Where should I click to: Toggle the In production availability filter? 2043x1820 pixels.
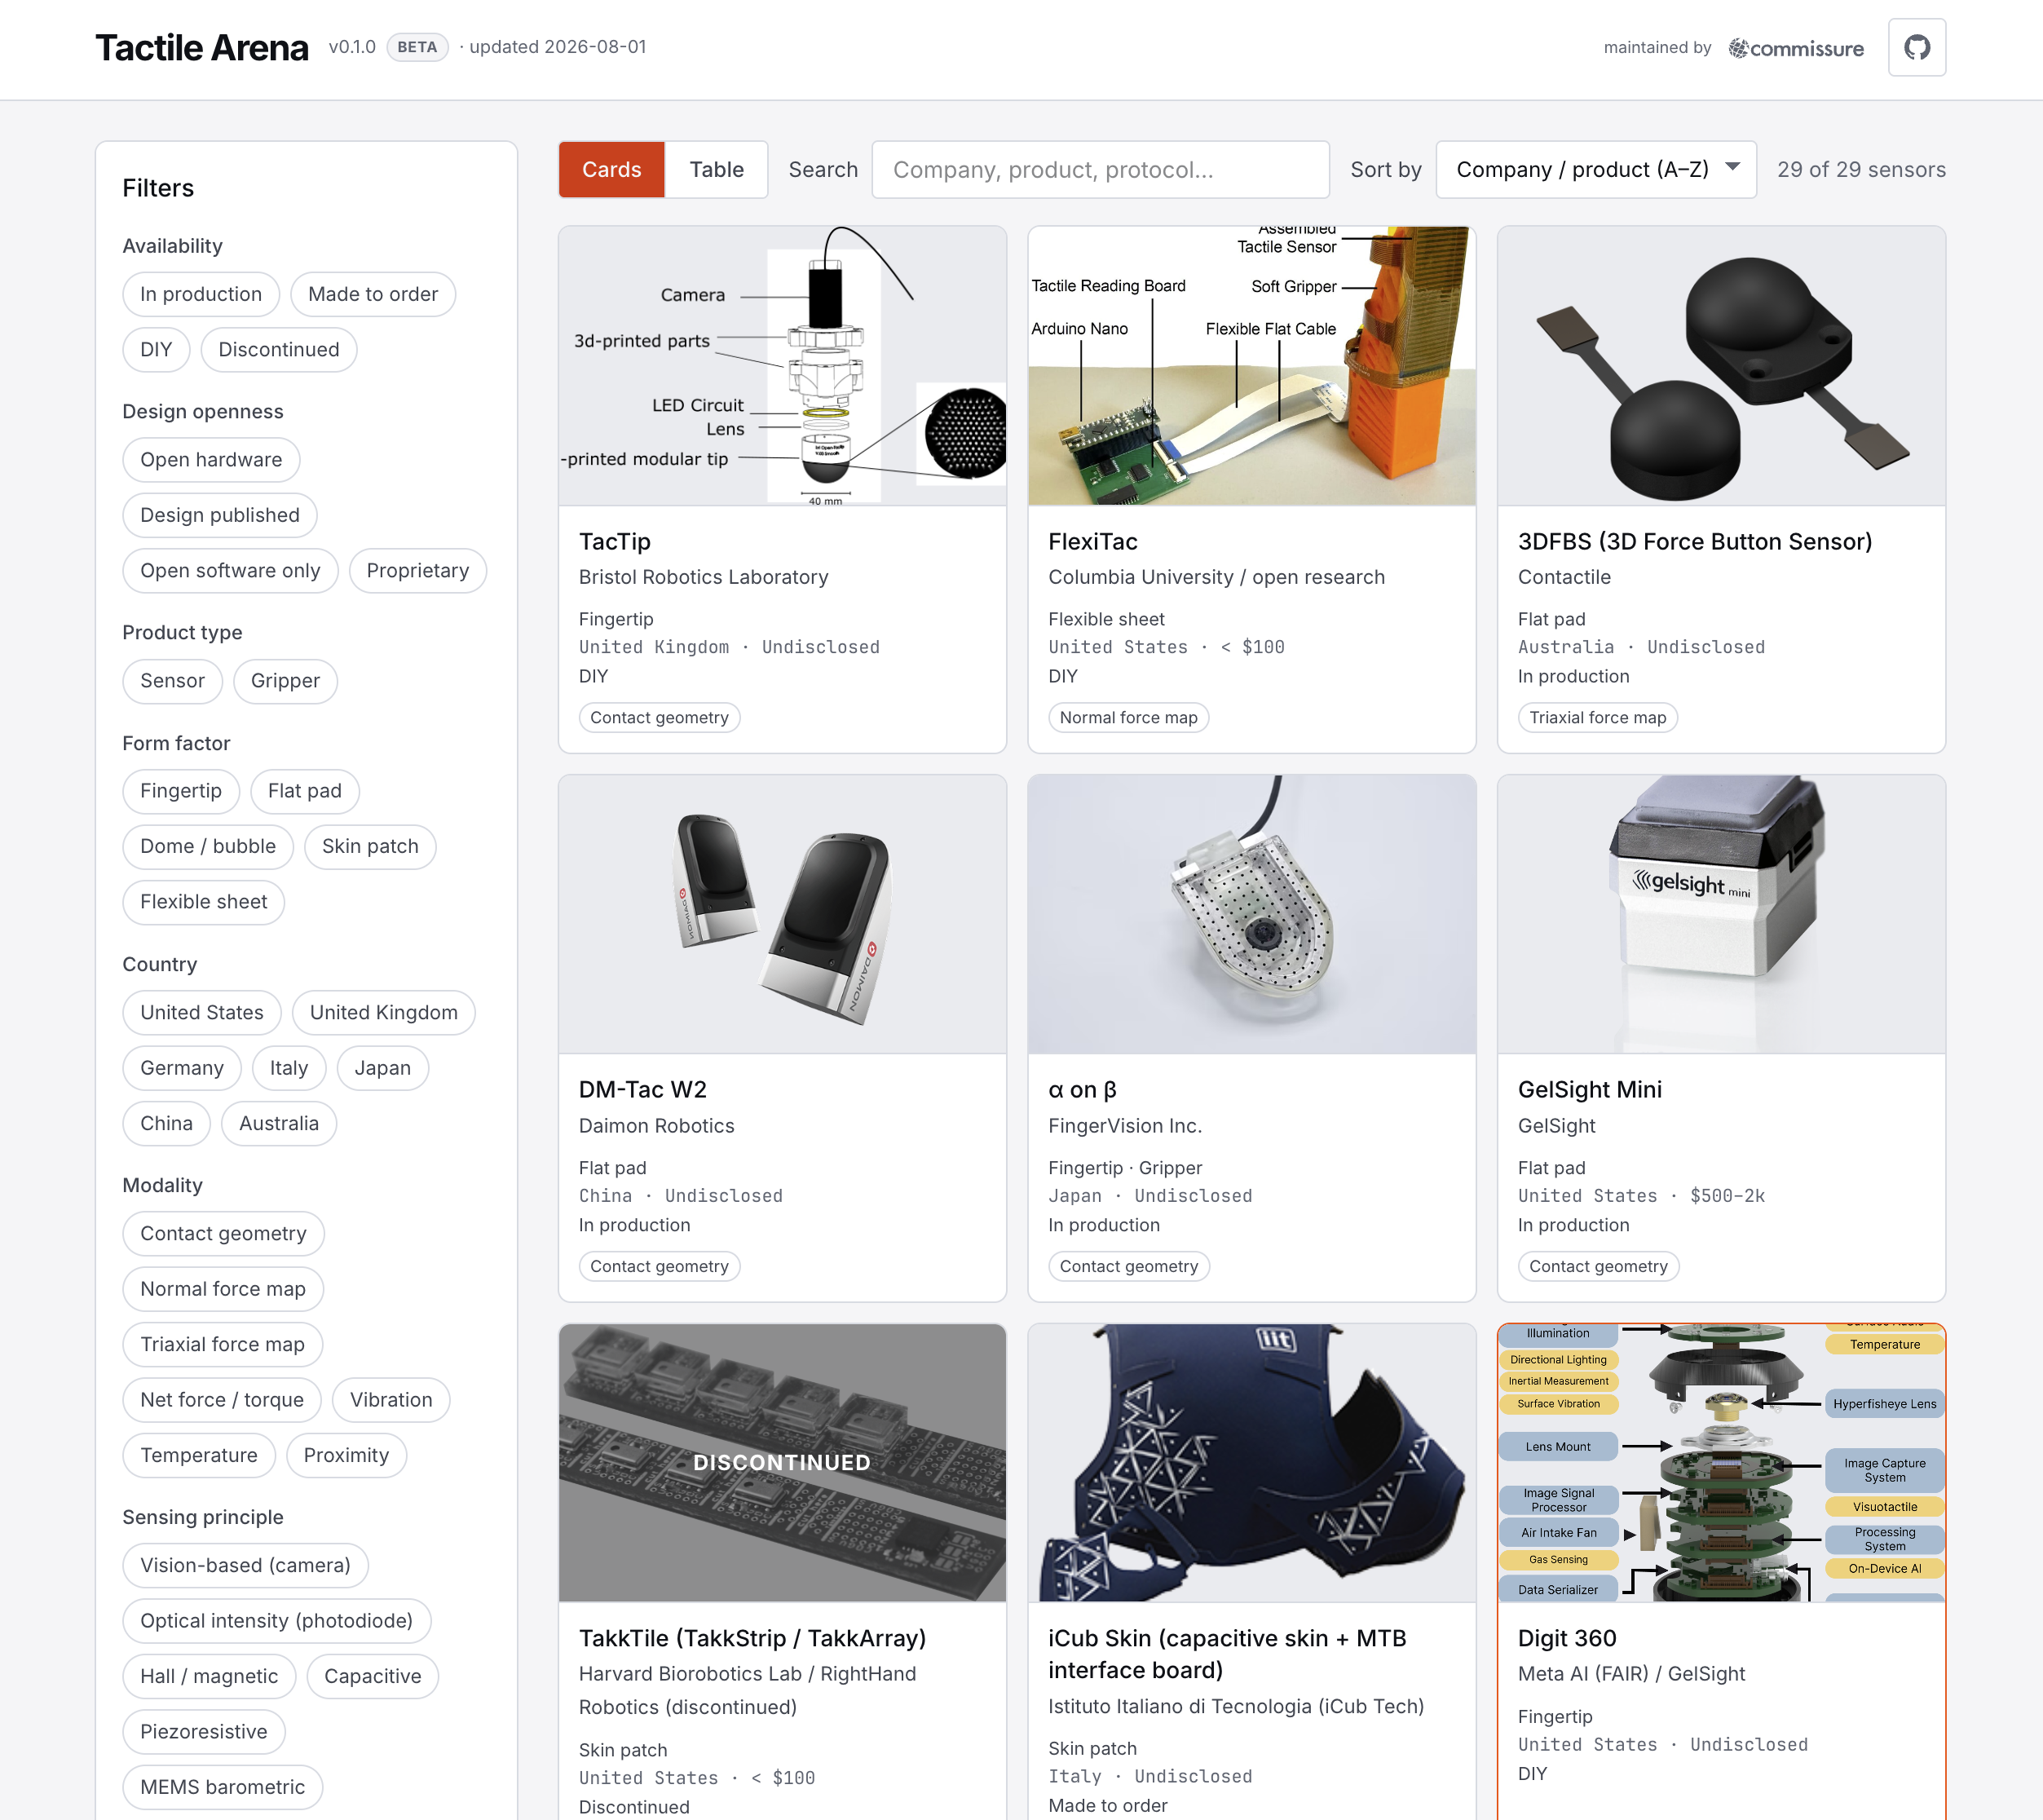coord(201,294)
